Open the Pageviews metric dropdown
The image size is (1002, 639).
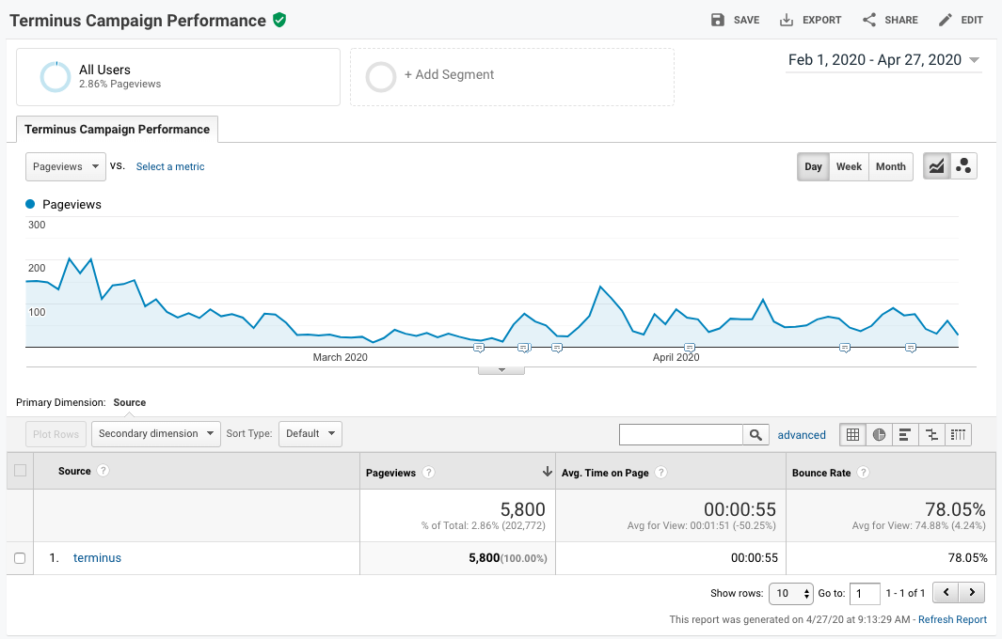66,166
